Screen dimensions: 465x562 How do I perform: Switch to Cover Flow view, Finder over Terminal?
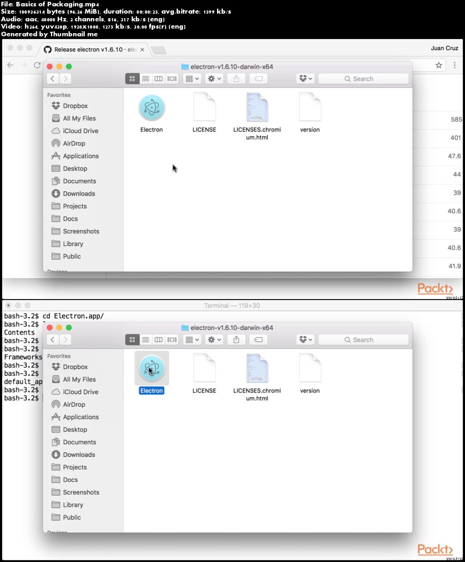point(172,340)
